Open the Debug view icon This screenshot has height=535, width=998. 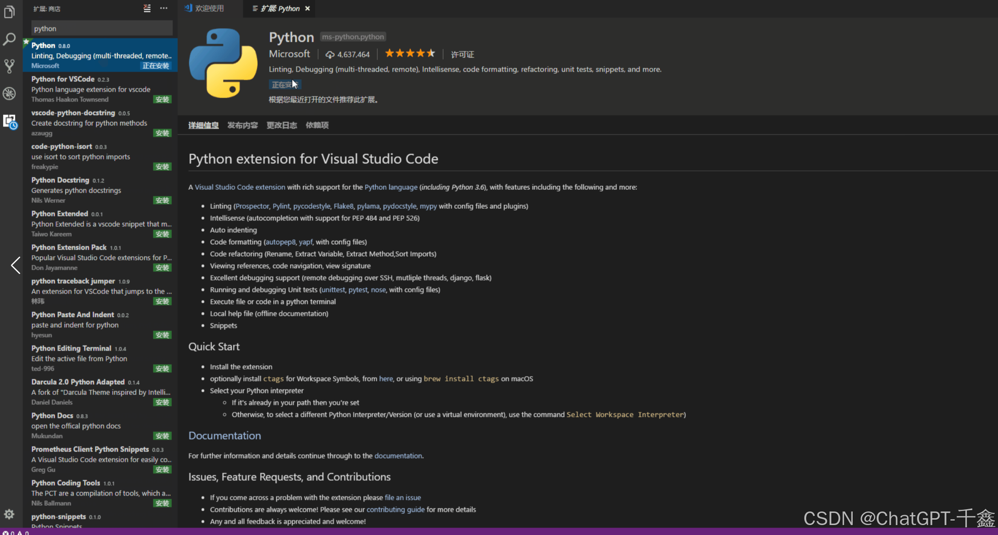(x=9, y=94)
